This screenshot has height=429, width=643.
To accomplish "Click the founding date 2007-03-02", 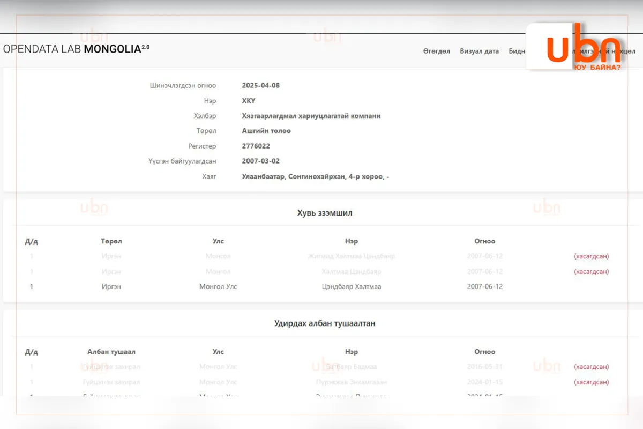I will tap(261, 161).
